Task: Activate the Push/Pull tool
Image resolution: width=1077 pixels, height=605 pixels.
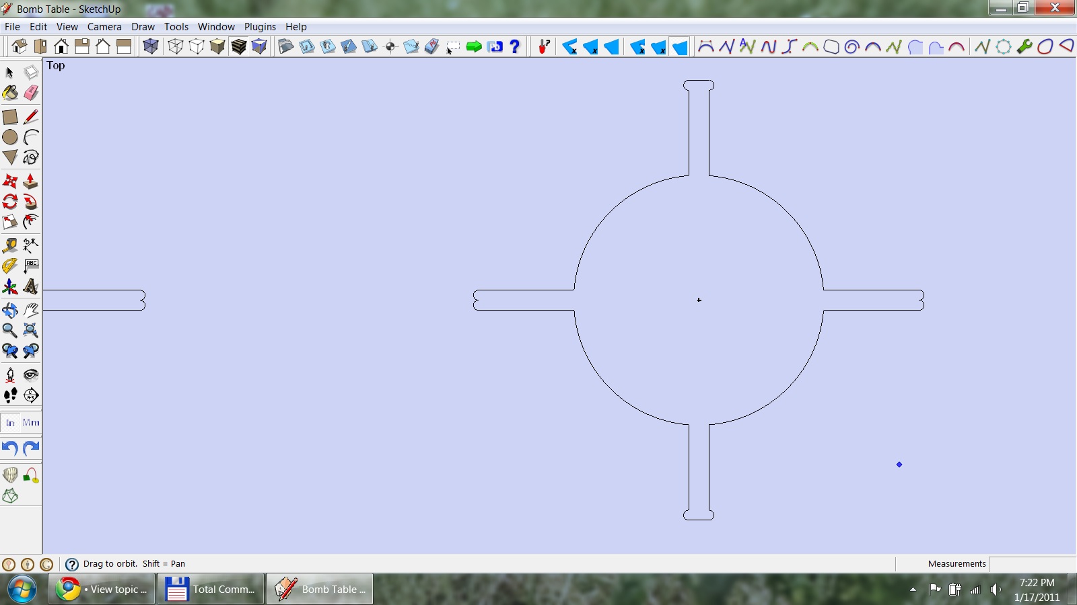Action: tap(30, 182)
